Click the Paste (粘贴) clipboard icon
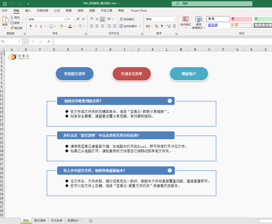 [x=5, y=19]
